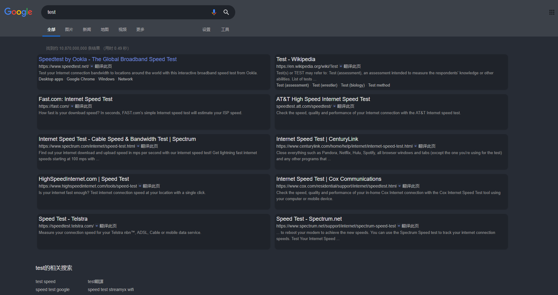Select related search 'speed test google'
The image size is (558, 295).
[x=53, y=289]
